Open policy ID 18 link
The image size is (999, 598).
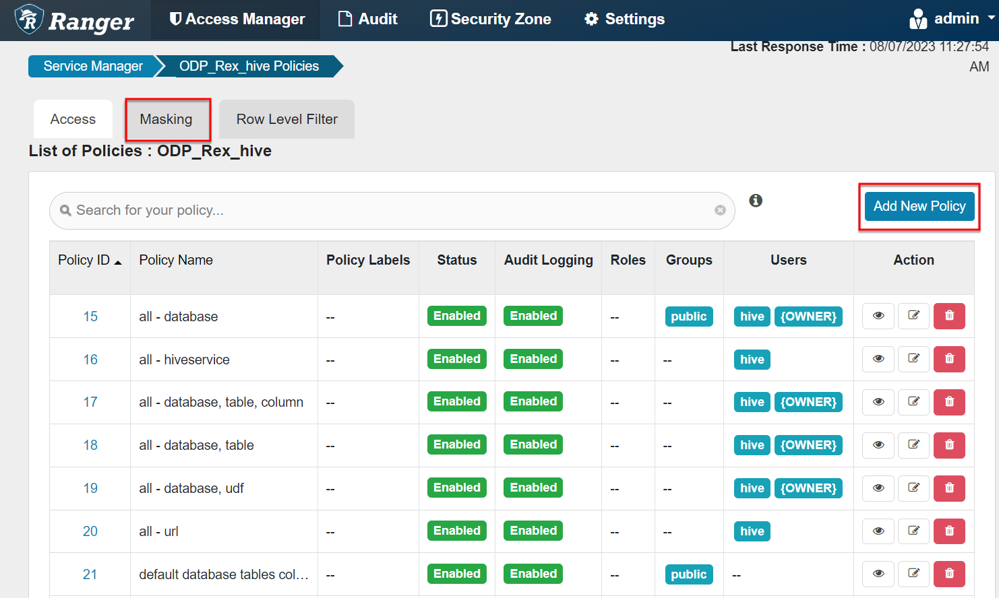point(90,445)
